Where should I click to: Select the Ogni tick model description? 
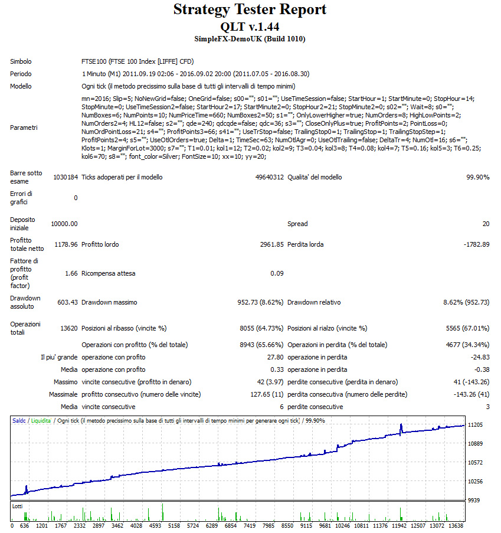point(188,86)
